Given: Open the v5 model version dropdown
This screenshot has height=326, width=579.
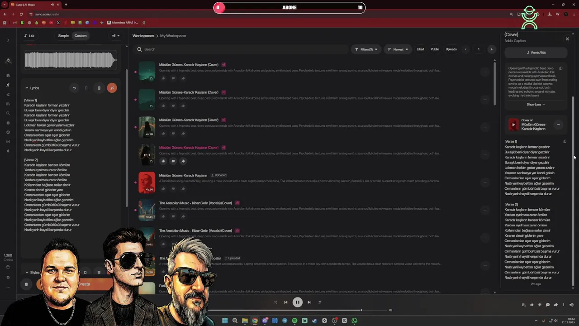Looking at the screenshot, I should 116,36.
